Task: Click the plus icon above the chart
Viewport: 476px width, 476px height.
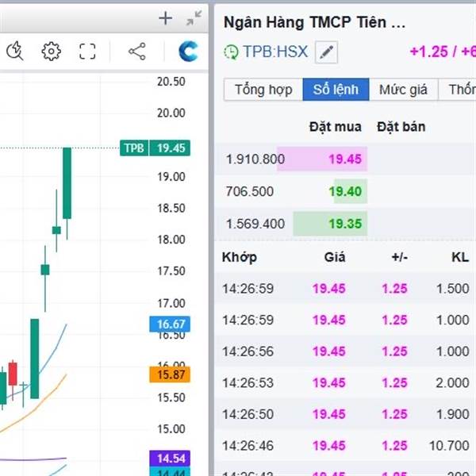Action: pyautogui.click(x=166, y=18)
